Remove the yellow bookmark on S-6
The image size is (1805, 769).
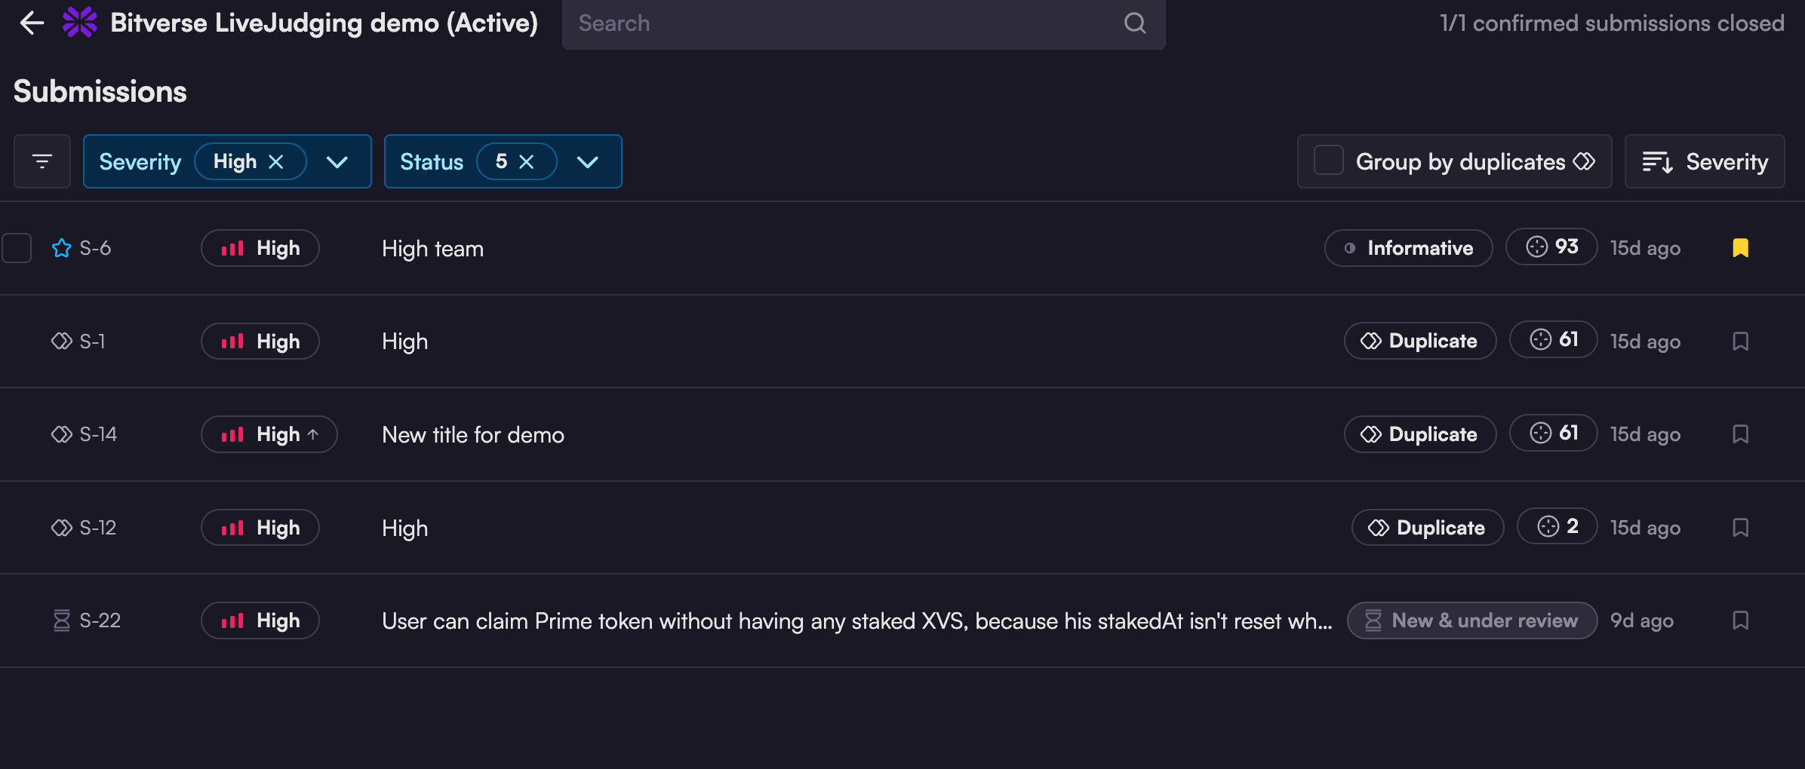tap(1740, 248)
